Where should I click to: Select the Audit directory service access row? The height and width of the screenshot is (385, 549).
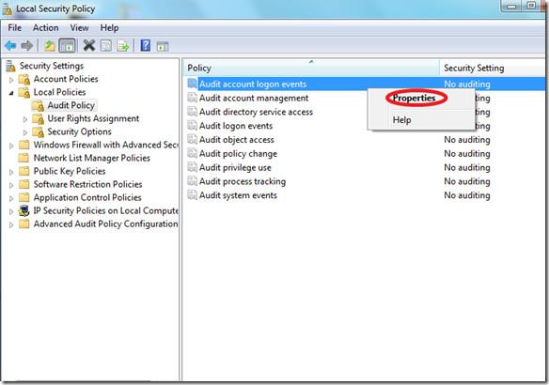(256, 112)
